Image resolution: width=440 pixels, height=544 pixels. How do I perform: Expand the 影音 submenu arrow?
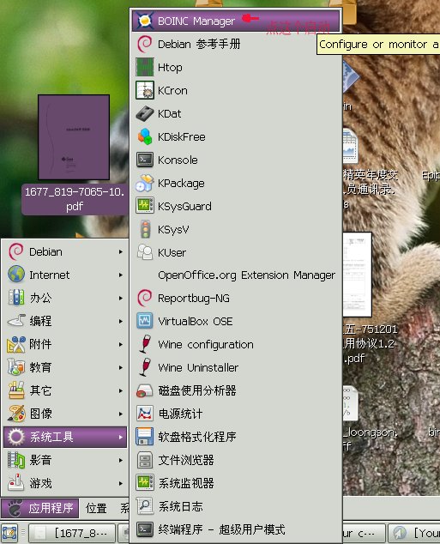pyautogui.click(x=120, y=460)
